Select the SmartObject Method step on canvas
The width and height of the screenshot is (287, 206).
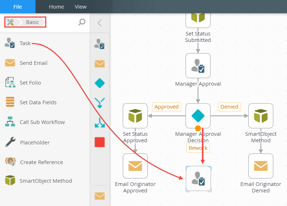(261, 116)
